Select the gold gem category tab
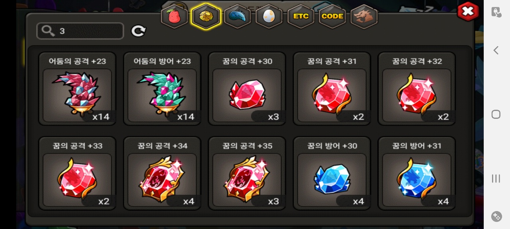The image size is (510, 229). 206,16
